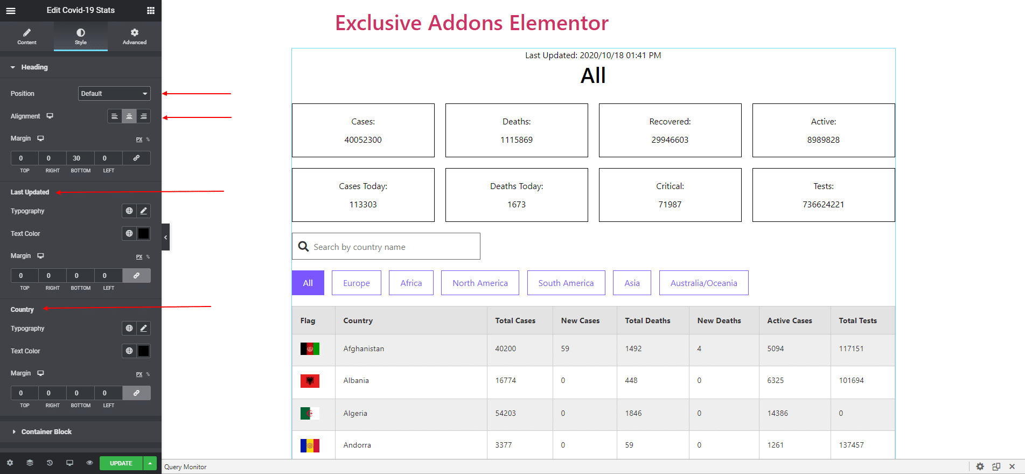Open the Navigator layers icon

(x=30, y=463)
